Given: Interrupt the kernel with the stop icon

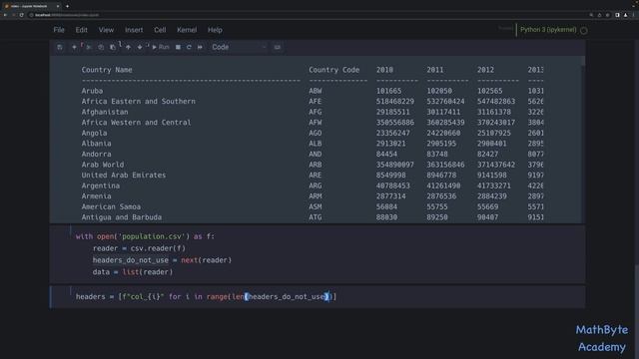Looking at the screenshot, I should (178, 47).
